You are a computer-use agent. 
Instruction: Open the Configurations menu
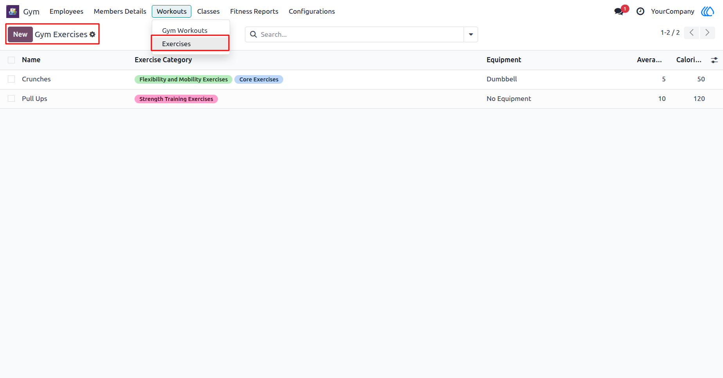pyautogui.click(x=312, y=11)
